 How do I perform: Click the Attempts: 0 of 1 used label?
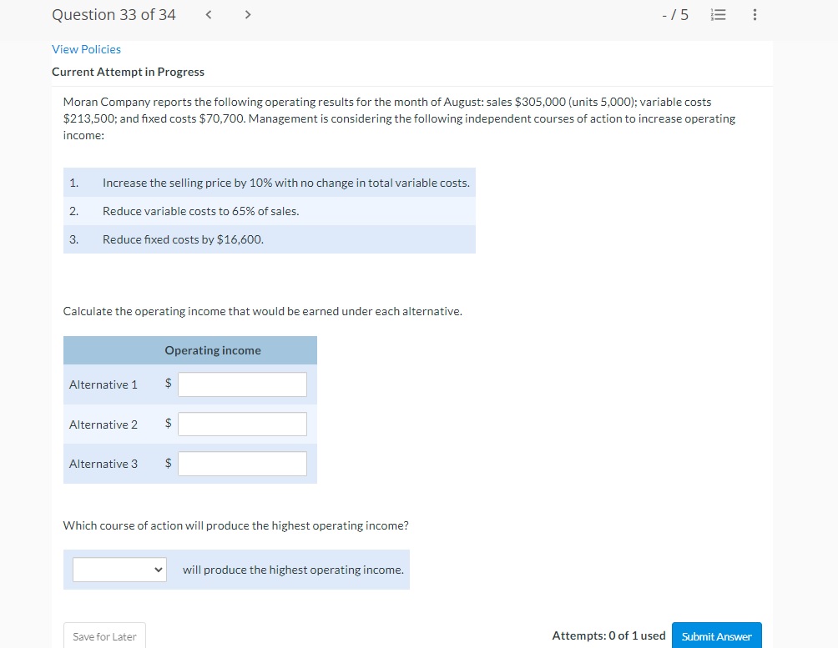(x=608, y=635)
